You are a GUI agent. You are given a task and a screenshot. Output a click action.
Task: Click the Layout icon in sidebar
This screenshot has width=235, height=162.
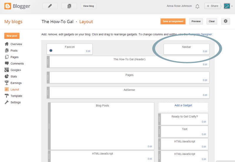coord(6,89)
